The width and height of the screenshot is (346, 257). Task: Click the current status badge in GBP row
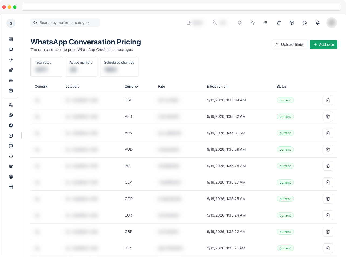pos(285,232)
